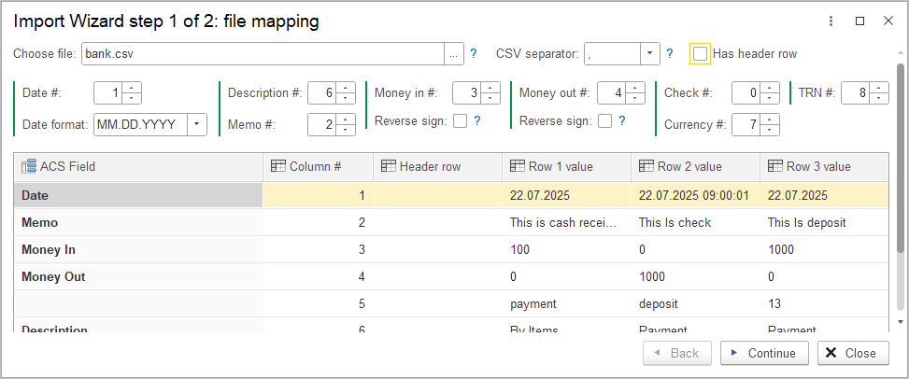Click the Choose file input showing bank.csv
The height and width of the screenshot is (379, 909).
(x=262, y=54)
